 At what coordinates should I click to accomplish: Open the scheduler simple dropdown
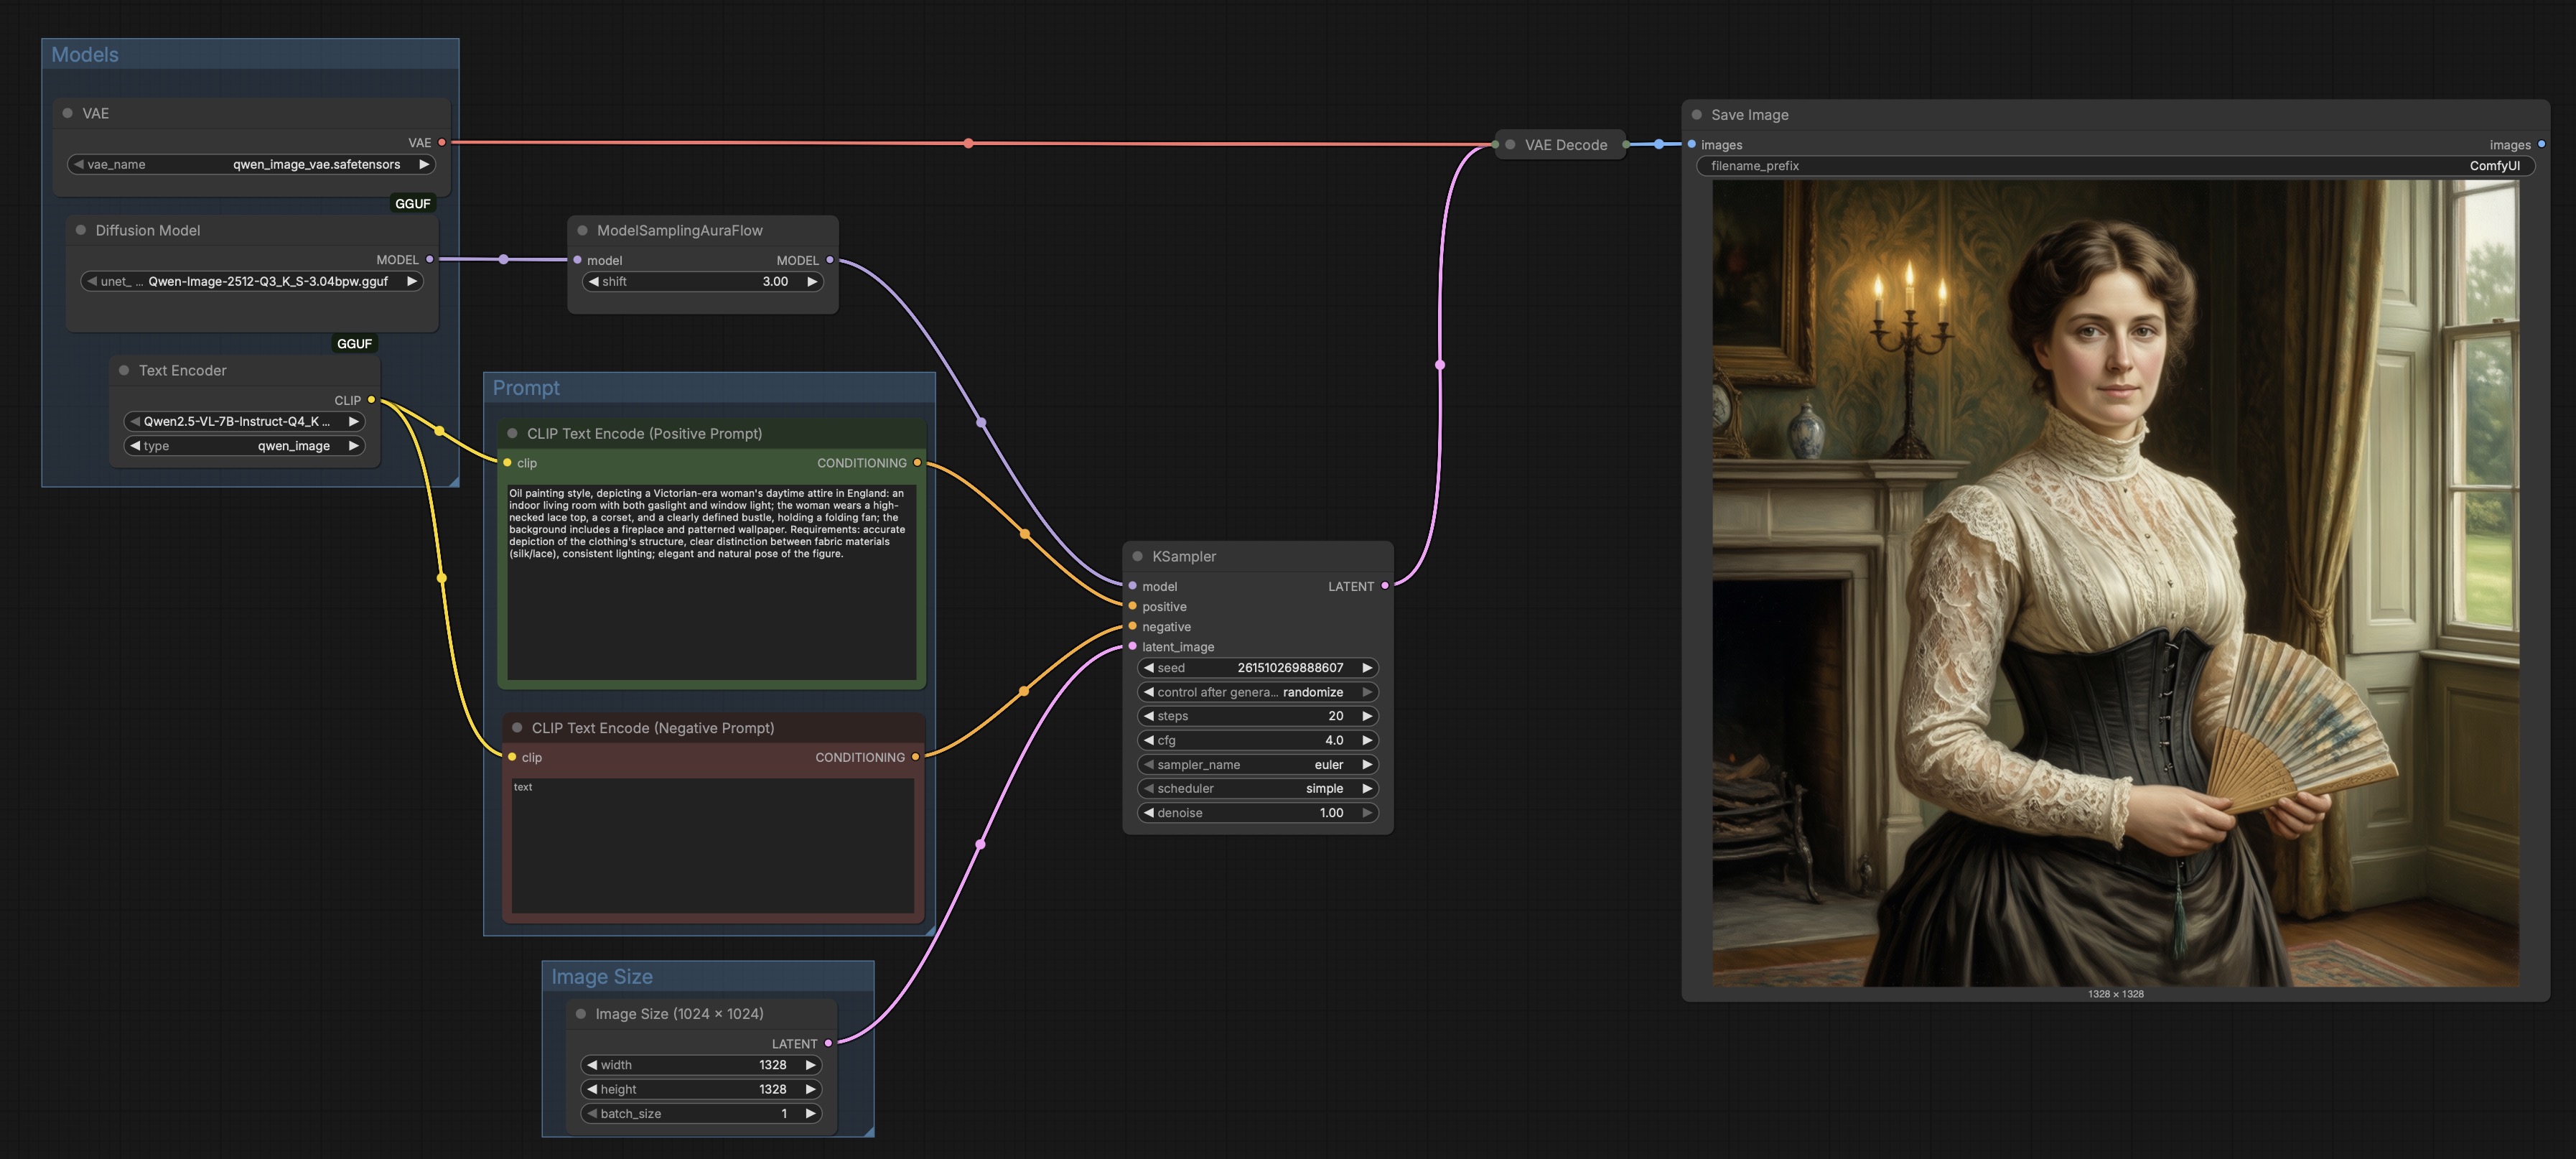pos(1258,788)
